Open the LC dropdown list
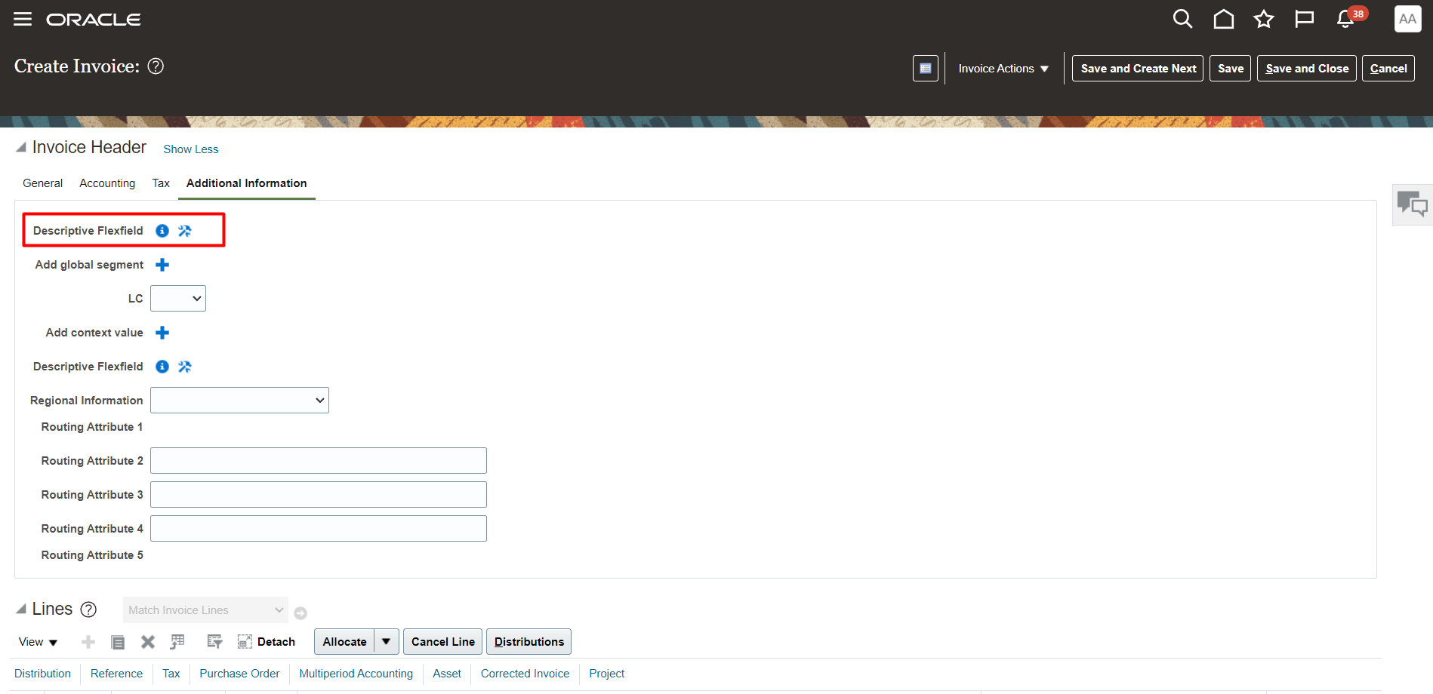The height and width of the screenshot is (694, 1433). pos(177,298)
